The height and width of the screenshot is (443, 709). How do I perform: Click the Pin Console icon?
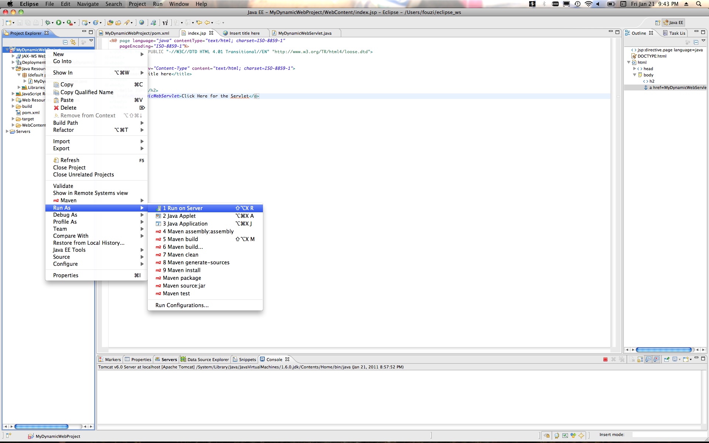667,359
